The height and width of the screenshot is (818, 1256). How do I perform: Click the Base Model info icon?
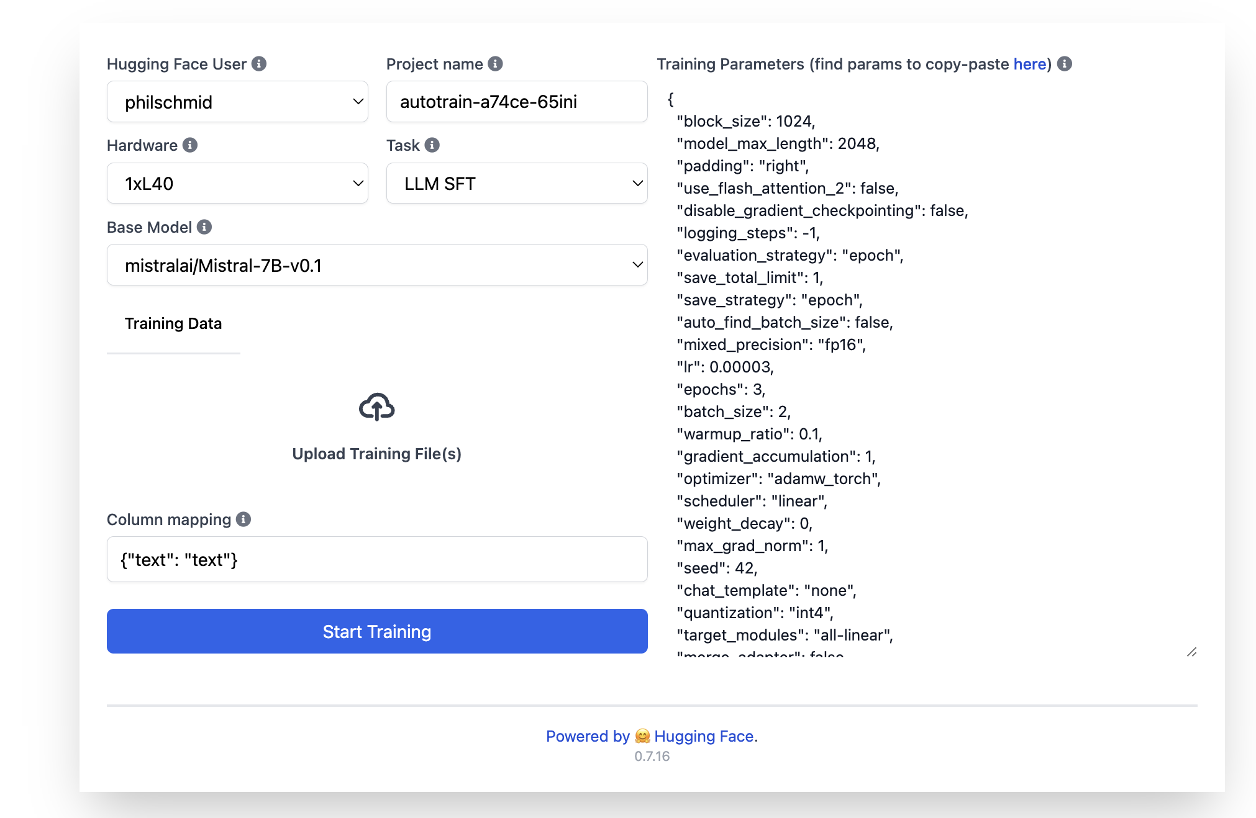click(x=204, y=227)
